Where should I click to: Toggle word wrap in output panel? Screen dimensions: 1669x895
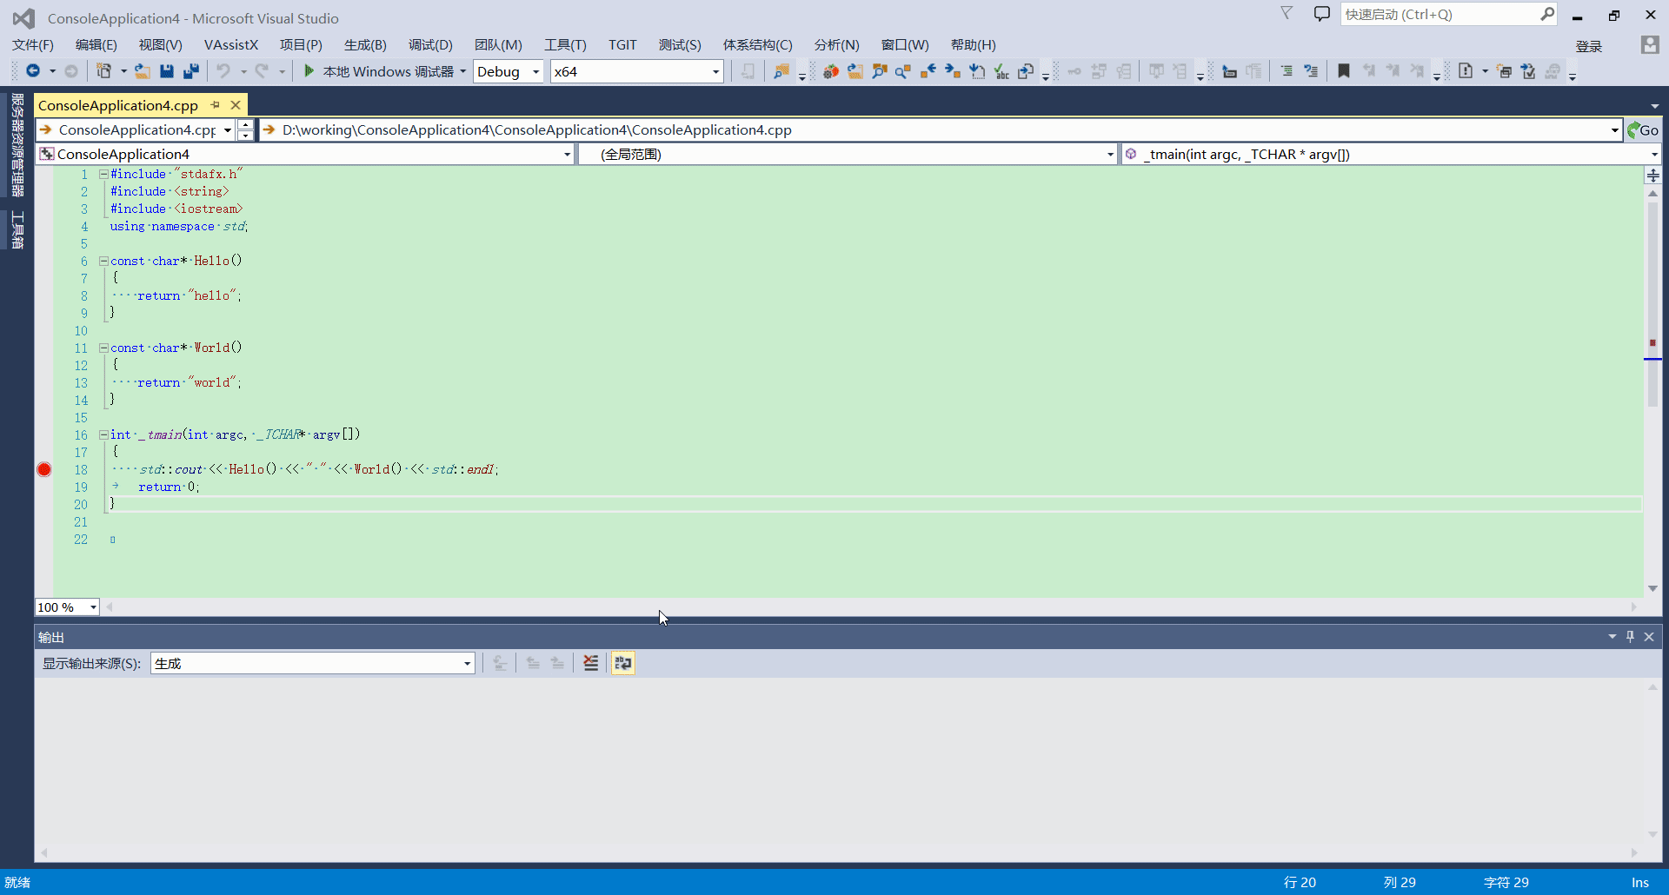click(623, 664)
